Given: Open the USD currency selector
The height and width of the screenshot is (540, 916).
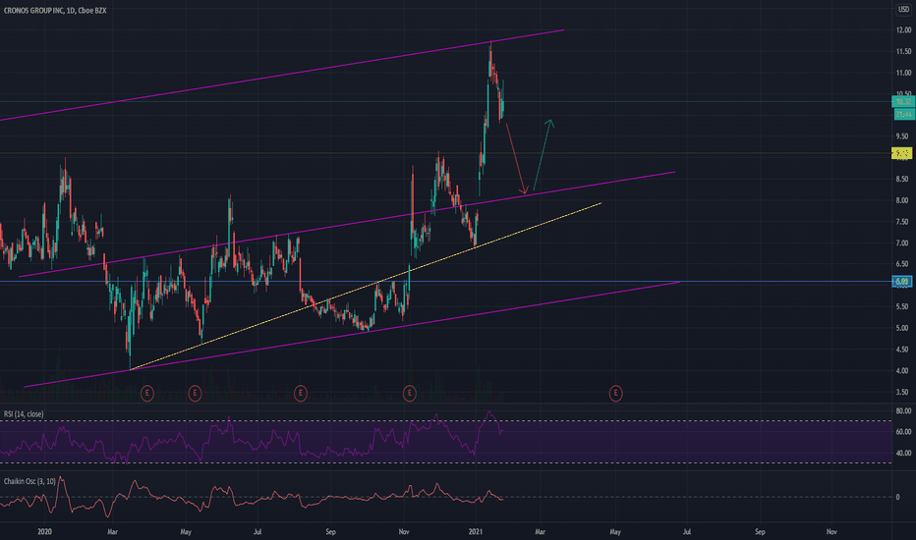Looking at the screenshot, I should pos(904,10).
